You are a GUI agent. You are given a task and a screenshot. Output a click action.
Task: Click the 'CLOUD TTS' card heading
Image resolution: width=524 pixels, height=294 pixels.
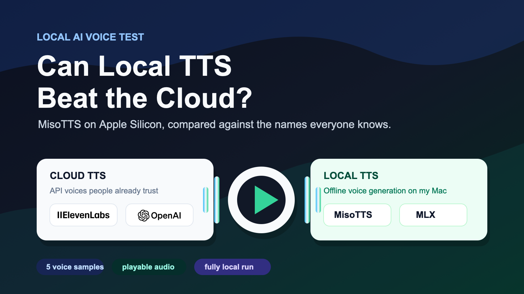click(78, 176)
